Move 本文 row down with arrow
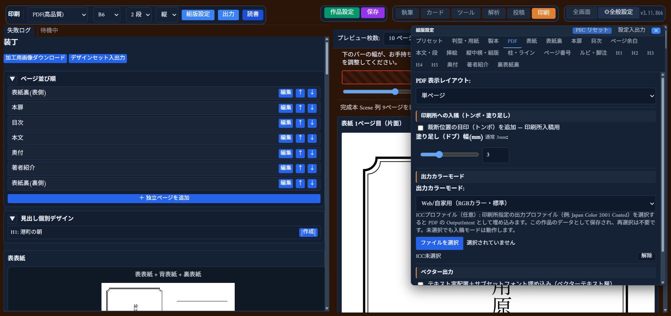This screenshot has width=671, height=316. point(312,138)
